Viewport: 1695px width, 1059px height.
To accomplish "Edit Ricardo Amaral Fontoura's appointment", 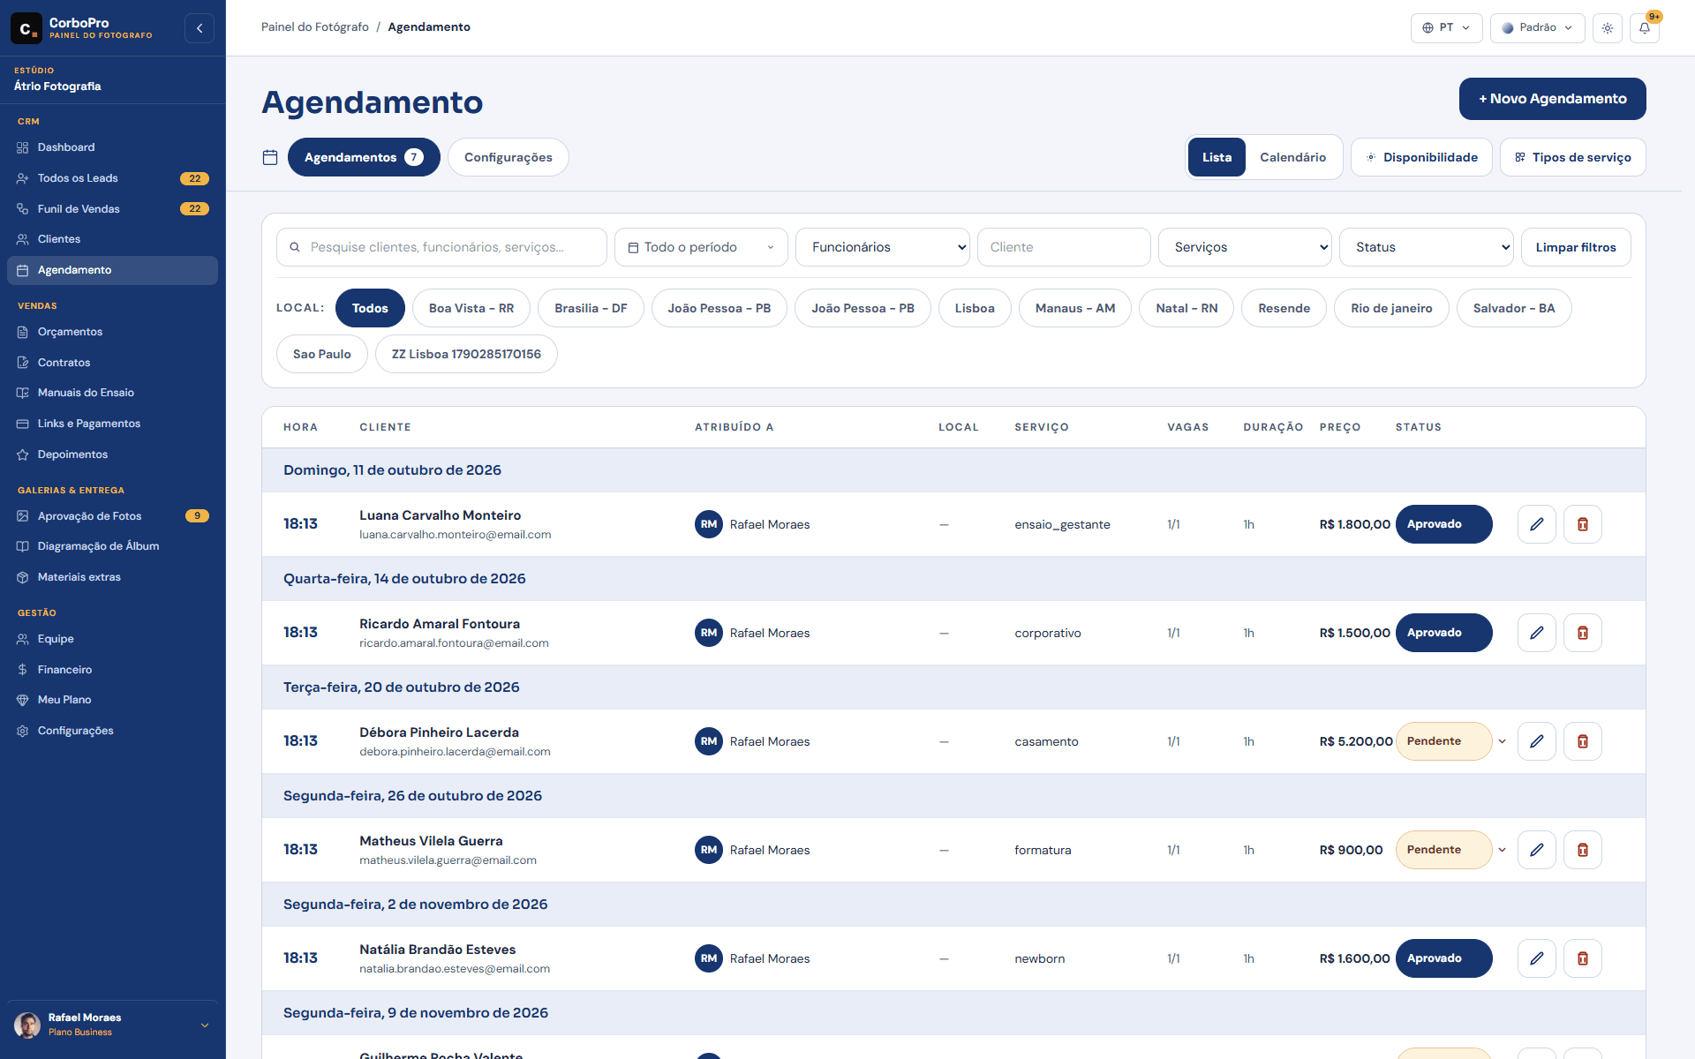I will pos(1537,633).
